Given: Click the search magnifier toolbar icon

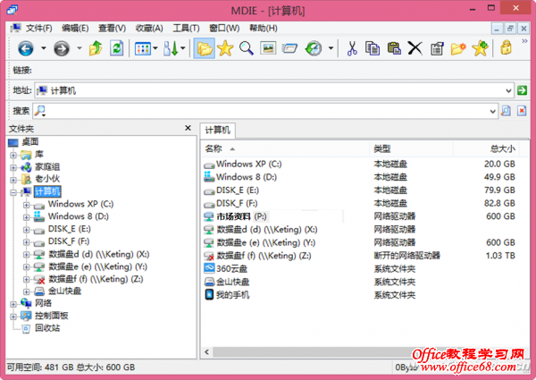Looking at the screenshot, I should coord(247,48).
